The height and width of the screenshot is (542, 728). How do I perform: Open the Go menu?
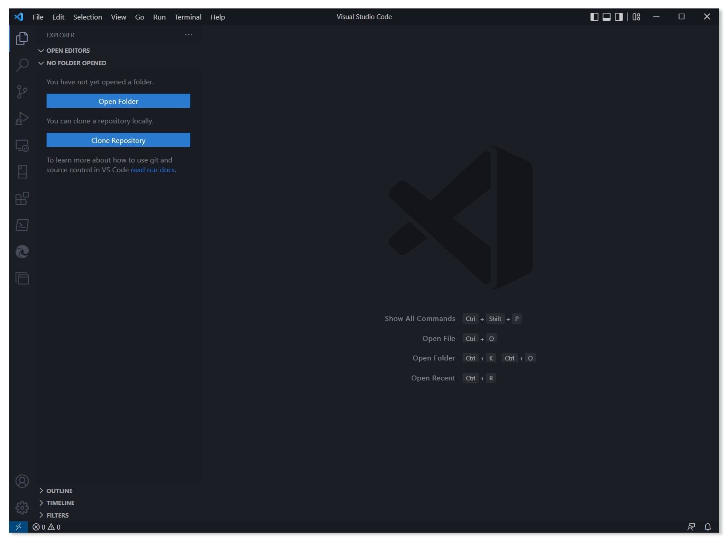pyautogui.click(x=140, y=17)
